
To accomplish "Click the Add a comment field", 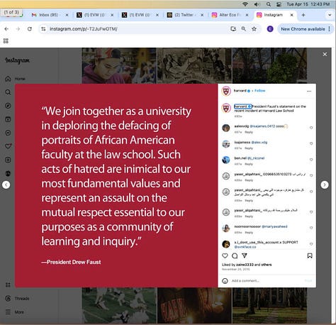I will pyautogui.click(x=267, y=281).
